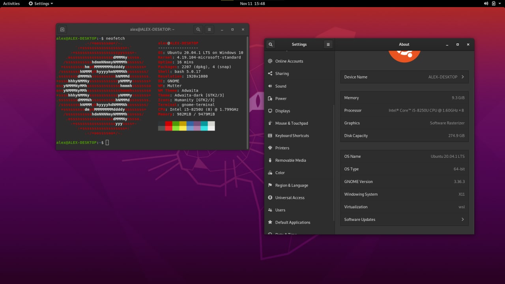Viewport: 505px width, 284px height.
Task: Click the typed 'neofetch' command text
Action: (x=115, y=38)
